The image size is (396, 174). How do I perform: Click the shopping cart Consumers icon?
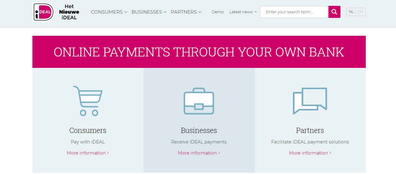coord(88,101)
